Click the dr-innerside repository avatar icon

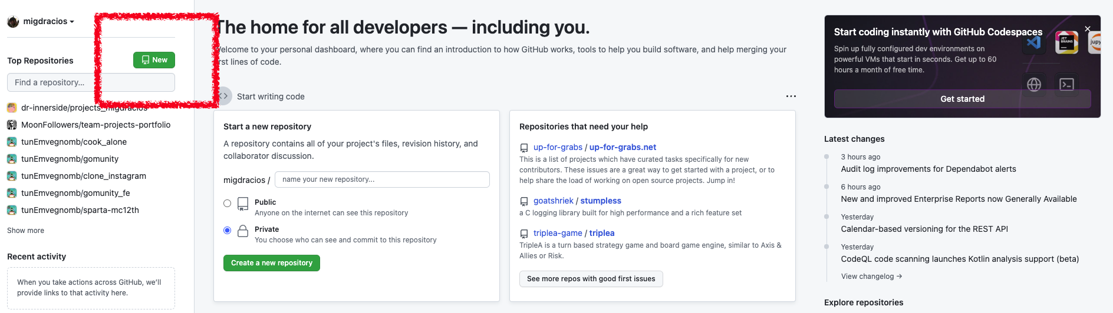[12, 108]
